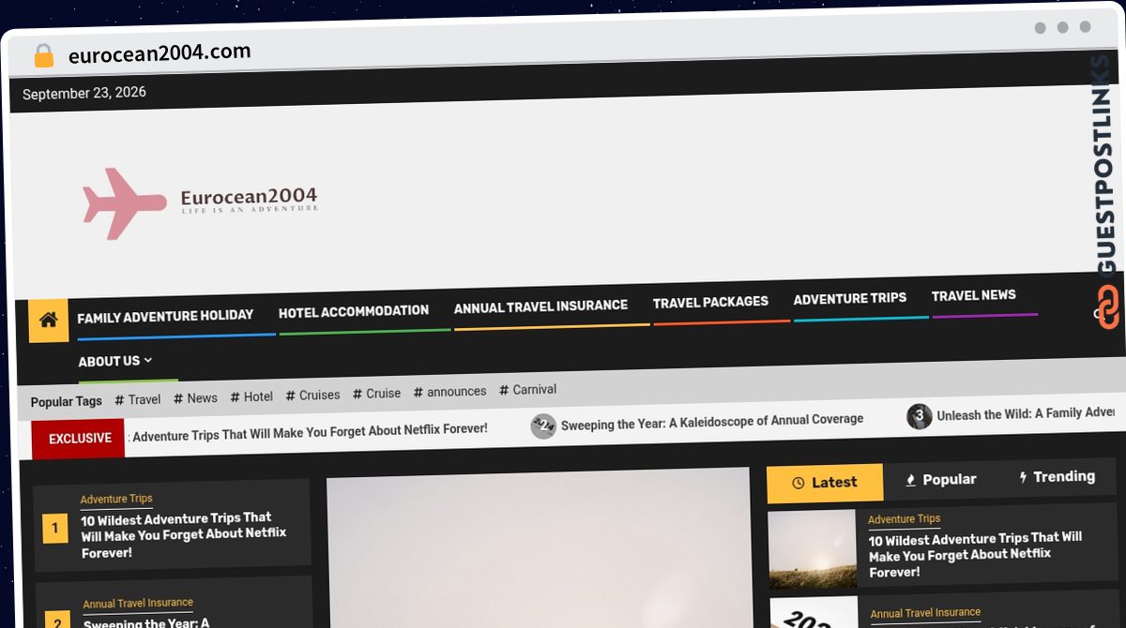Click the large featured image in center
Image resolution: width=1126 pixels, height=628 pixels.
pos(539,547)
